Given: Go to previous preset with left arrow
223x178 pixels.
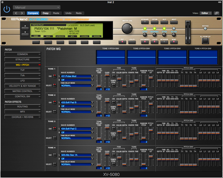Looking at the screenshot, I should coord(16,13).
